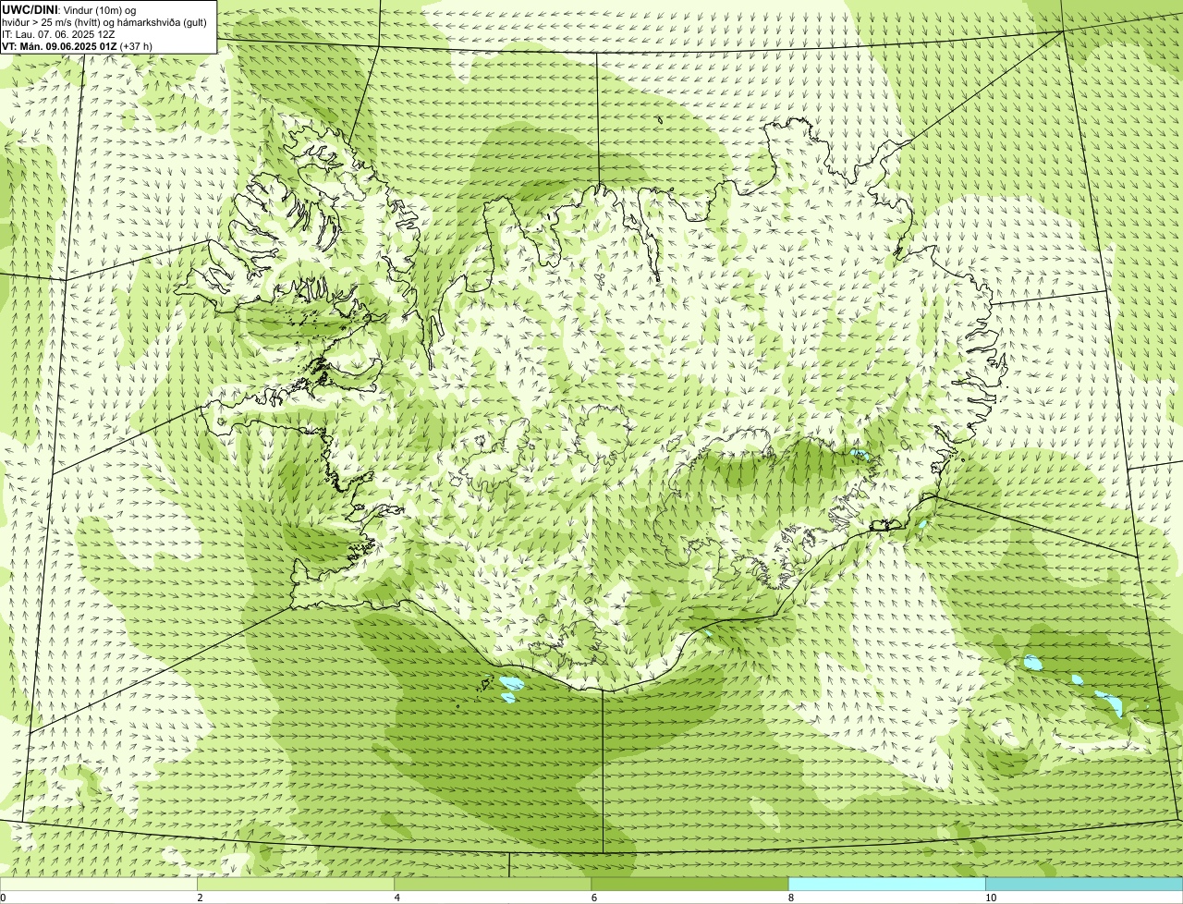Select the light green 2–4 m/s legend swatch

pos(296,884)
